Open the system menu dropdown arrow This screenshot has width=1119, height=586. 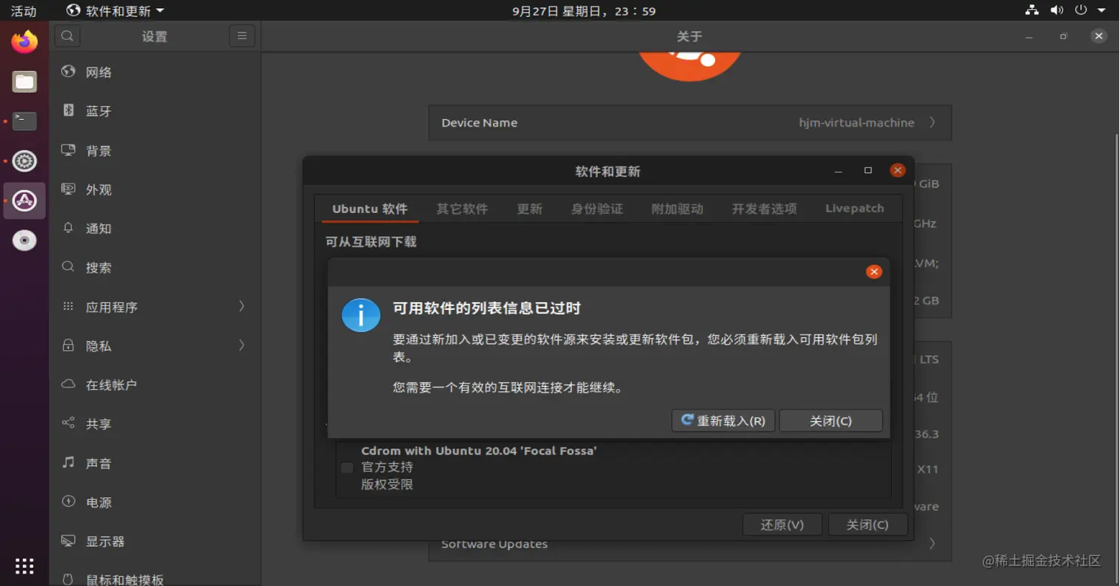click(x=1101, y=10)
